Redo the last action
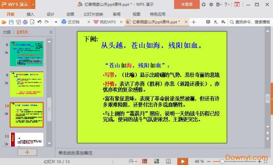The height and width of the screenshot is (165, 273). 46,22
